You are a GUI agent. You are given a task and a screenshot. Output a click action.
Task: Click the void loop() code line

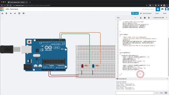pyautogui.click(x=124, y=34)
